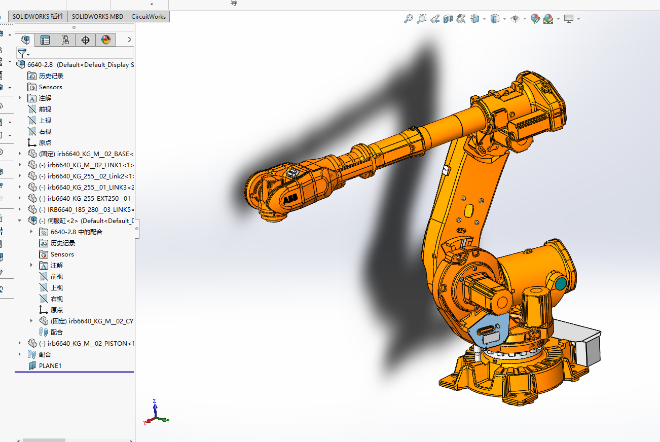Select Sensors under 伺服缸 subassembly
Screen dimensions: 660x442
[x=57, y=254]
